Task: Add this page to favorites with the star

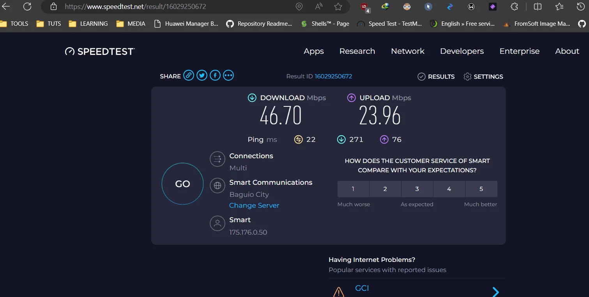Action: pyautogui.click(x=338, y=7)
